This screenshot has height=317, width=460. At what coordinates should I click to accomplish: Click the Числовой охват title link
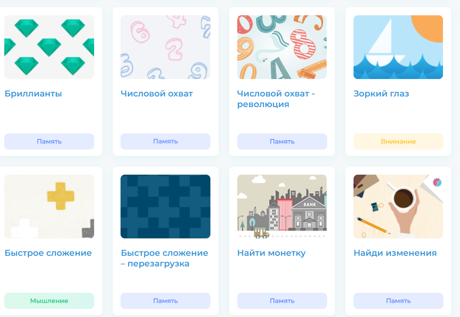[x=157, y=93]
